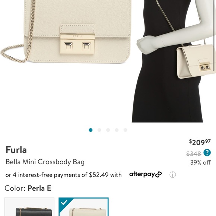Click Bella Mini Crossbody Bag title
216x216 pixels.
[x=45, y=162]
